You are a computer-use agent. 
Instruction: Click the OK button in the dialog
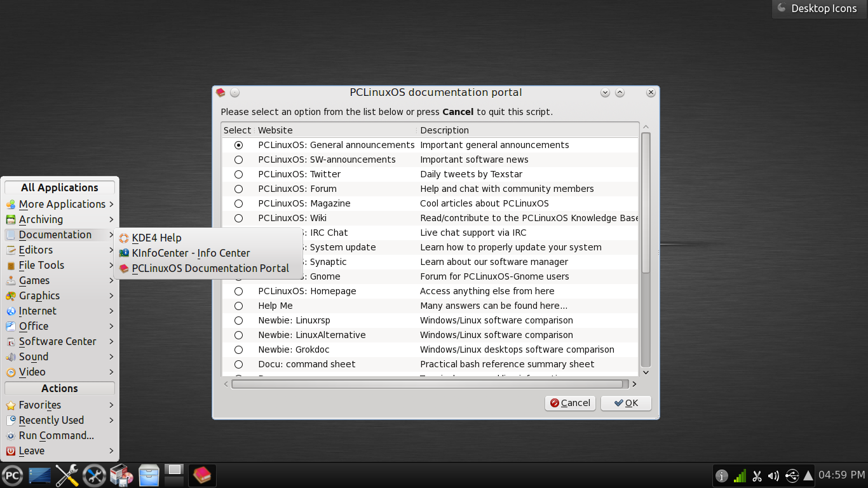click(626, 403)
